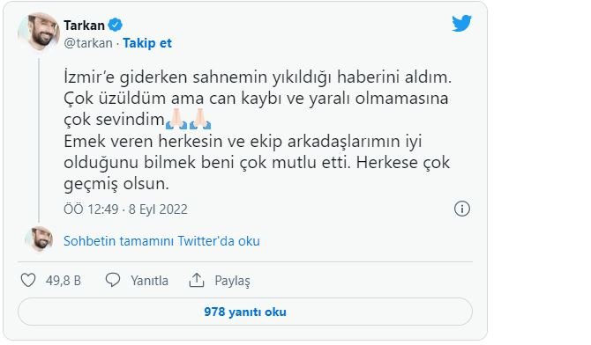Click the İzmir'e giderken tweet sentence
Image resolution: width=591 pixels, height=345 pixels.
coord(258,77)
